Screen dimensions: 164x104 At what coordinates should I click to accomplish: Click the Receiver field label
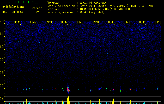[53, 9]
